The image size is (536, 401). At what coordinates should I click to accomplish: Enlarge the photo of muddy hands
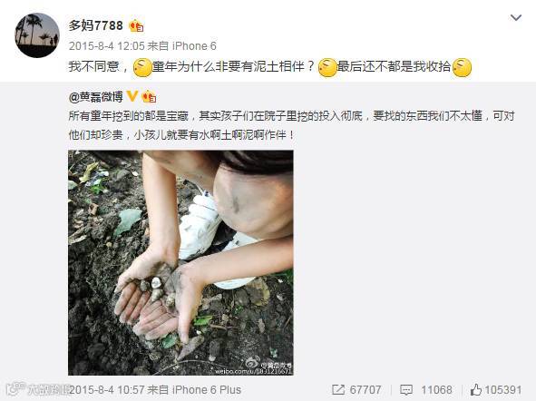click(x=180, y=262)
